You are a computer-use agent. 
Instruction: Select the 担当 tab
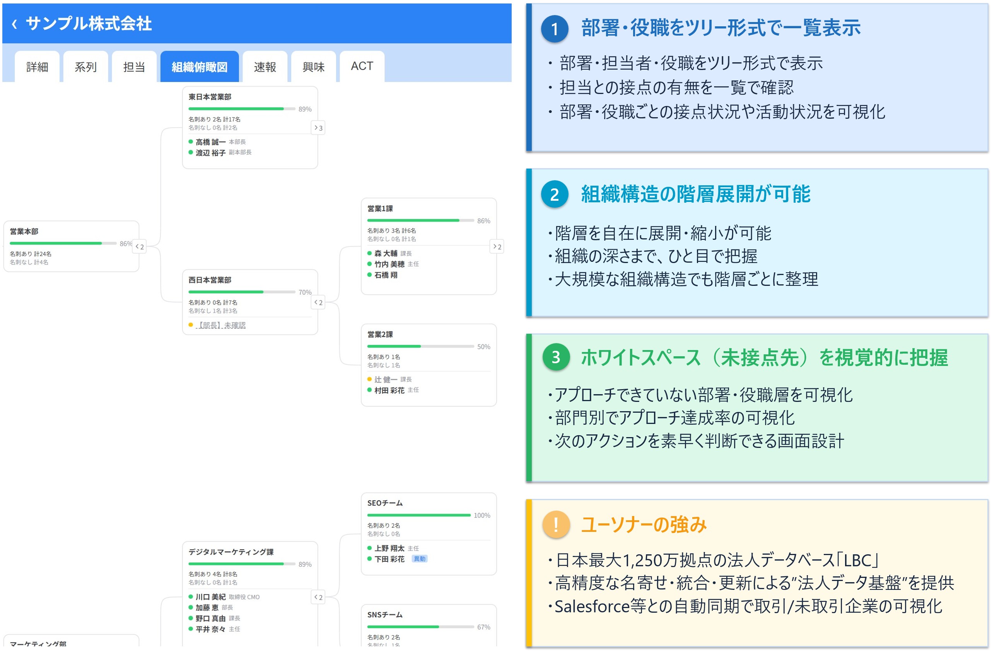pyautogui.click(x=134, y=67)
